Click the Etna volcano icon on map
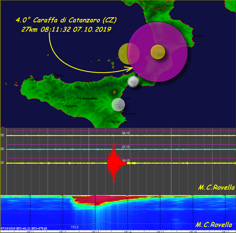 point(114,92)
